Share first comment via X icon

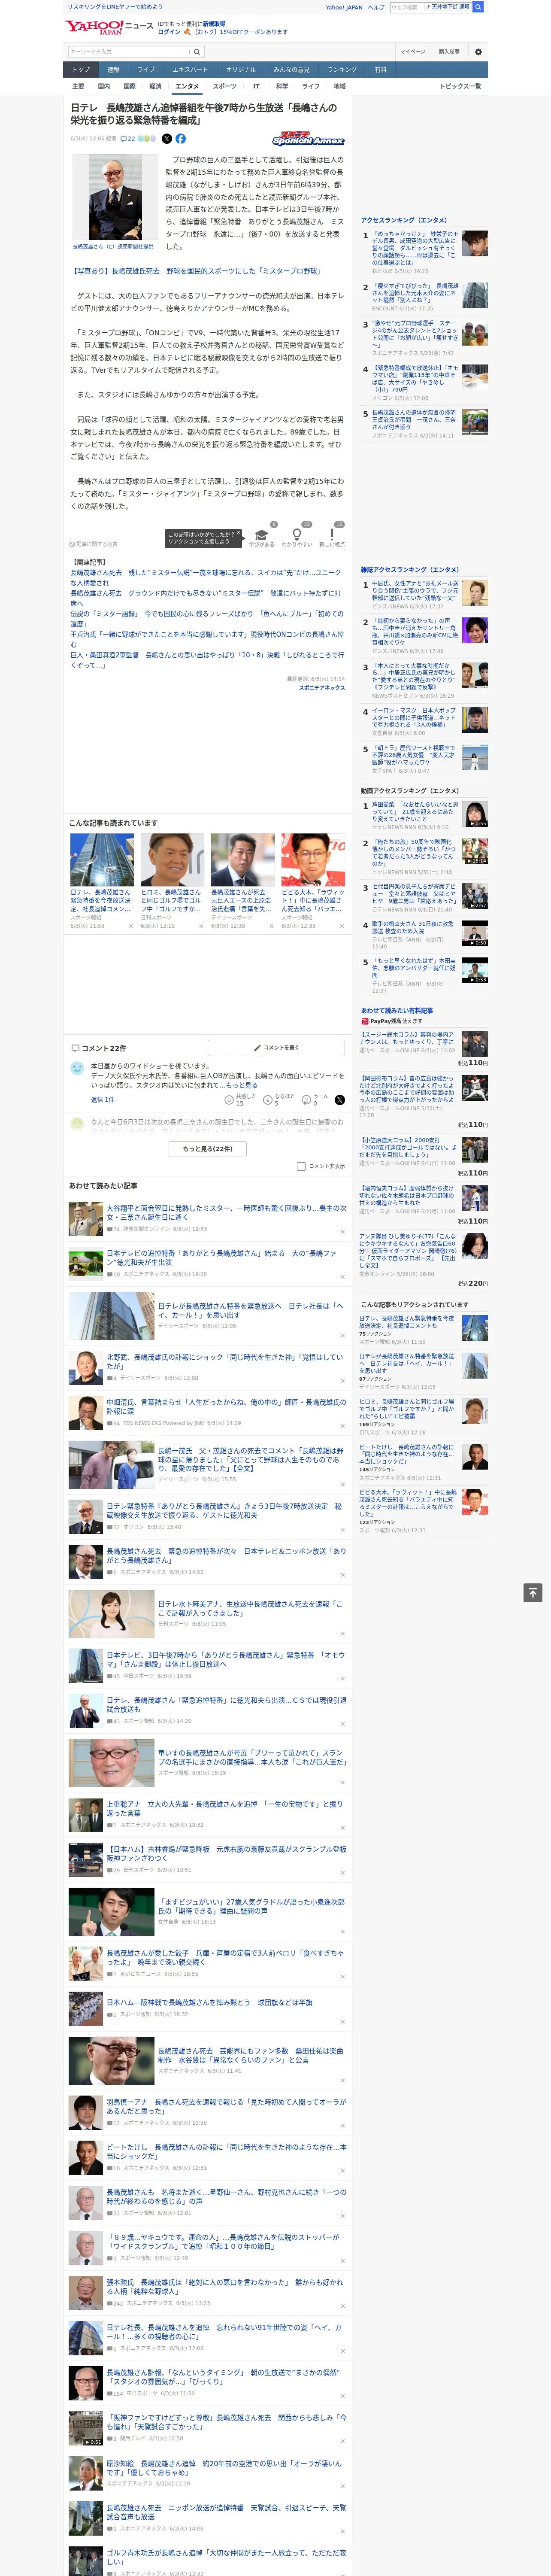(340, 1099)
